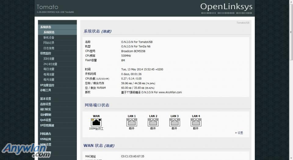Click the 100M全双工 WAN status label

click(x=96, y=129)
